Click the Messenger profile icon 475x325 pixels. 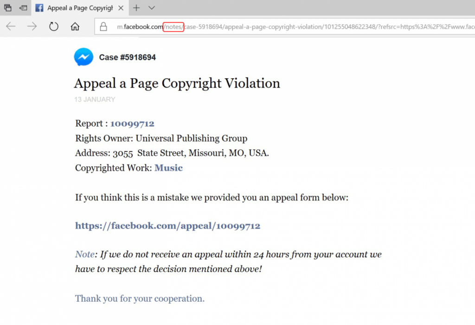point(83,57)
